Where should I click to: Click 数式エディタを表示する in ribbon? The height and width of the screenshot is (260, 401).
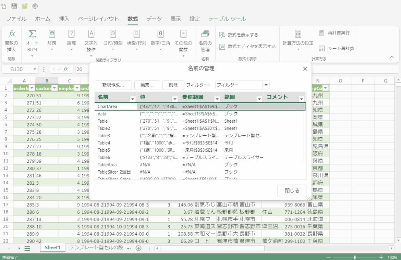coord(247,47)
